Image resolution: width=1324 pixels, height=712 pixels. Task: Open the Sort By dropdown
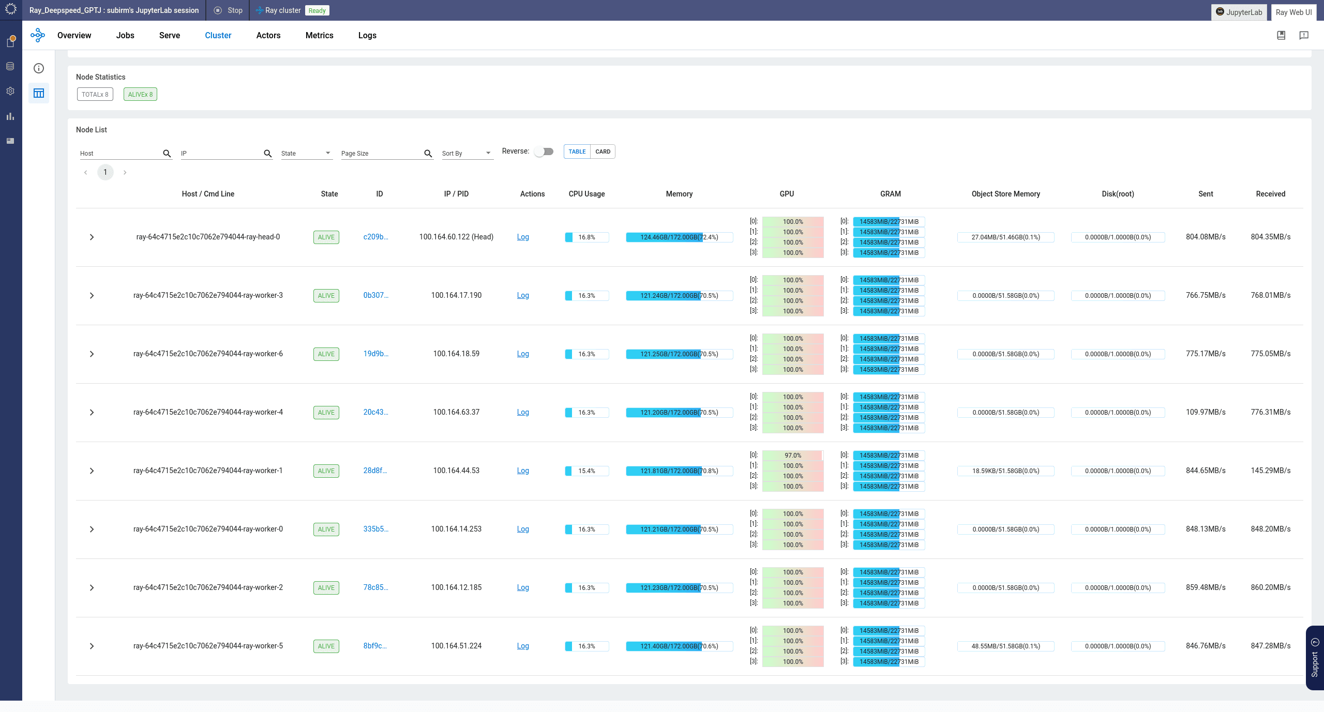tap(467, 154)
